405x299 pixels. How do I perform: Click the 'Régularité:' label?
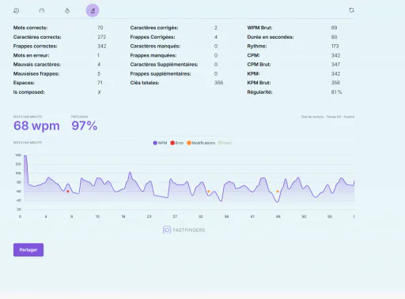[x=259, y=92]
